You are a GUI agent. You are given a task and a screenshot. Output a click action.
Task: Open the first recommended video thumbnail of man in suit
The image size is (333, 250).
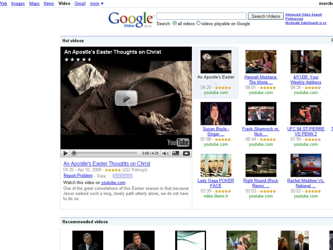coord(88,240)
